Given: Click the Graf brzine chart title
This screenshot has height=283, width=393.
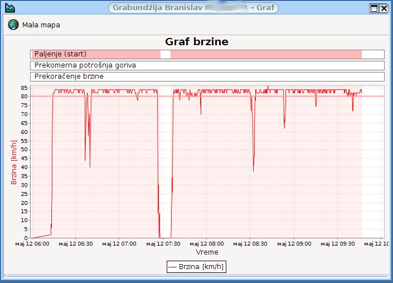Looking at the screenshot, I should point(197,42).
